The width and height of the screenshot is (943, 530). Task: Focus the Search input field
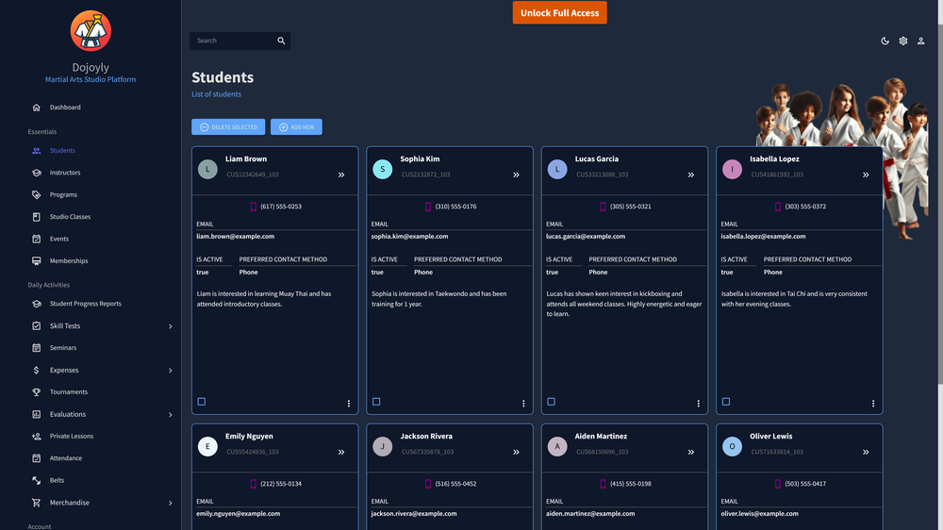point(233,41)
